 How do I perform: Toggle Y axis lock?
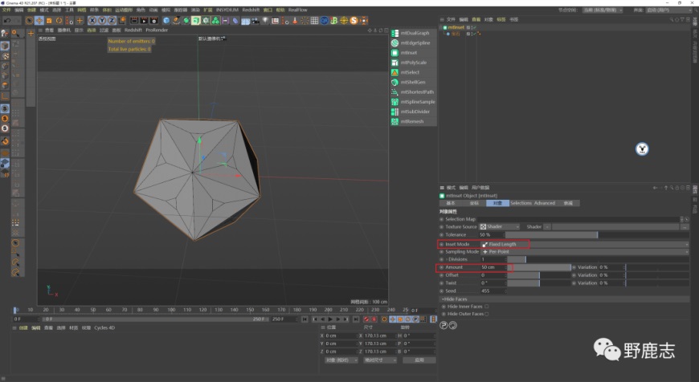coord(102,21)
